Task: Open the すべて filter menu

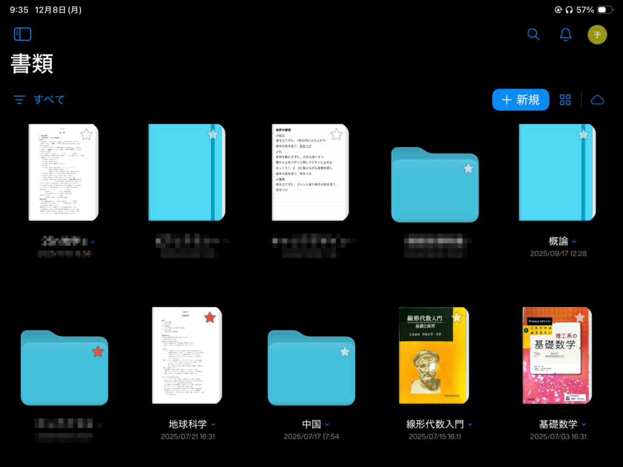Action: click(x=40, y=100)
